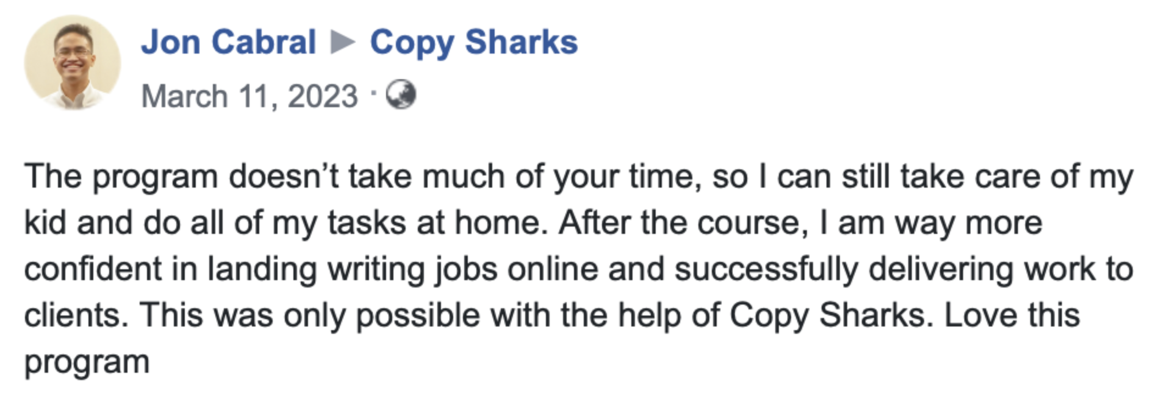
Task: Click the word 'confident' in the post body
Action: (x=92, y=269)
